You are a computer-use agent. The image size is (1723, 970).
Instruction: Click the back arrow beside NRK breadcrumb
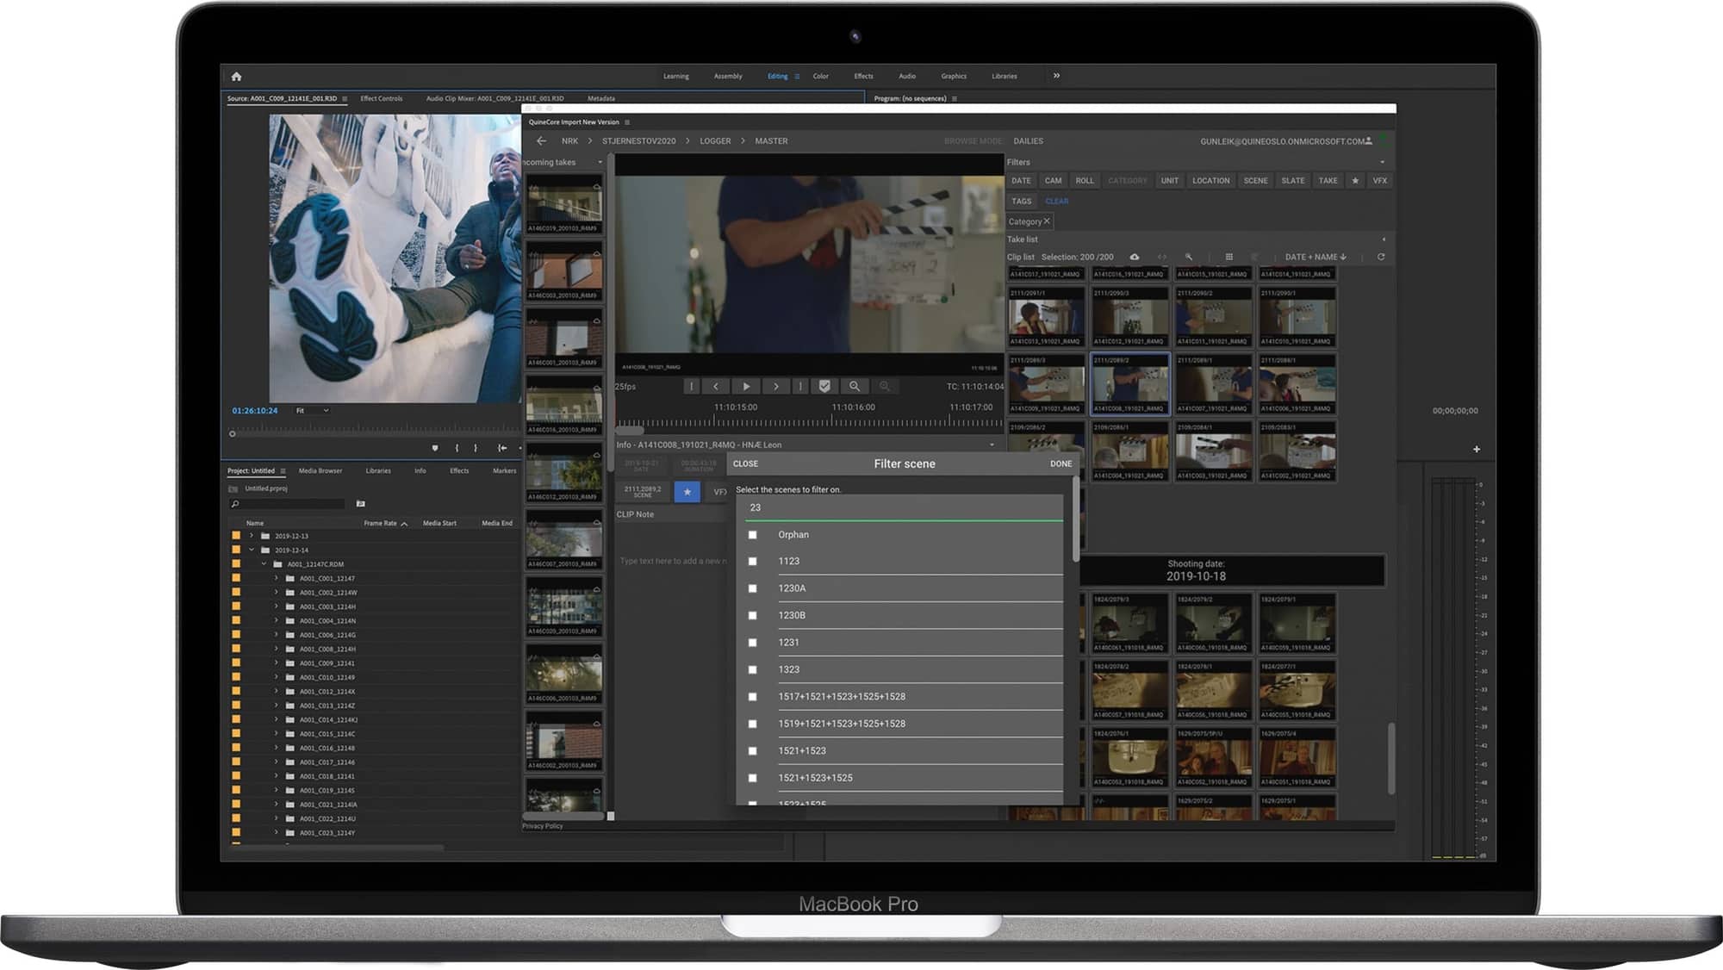coord(541,141)
